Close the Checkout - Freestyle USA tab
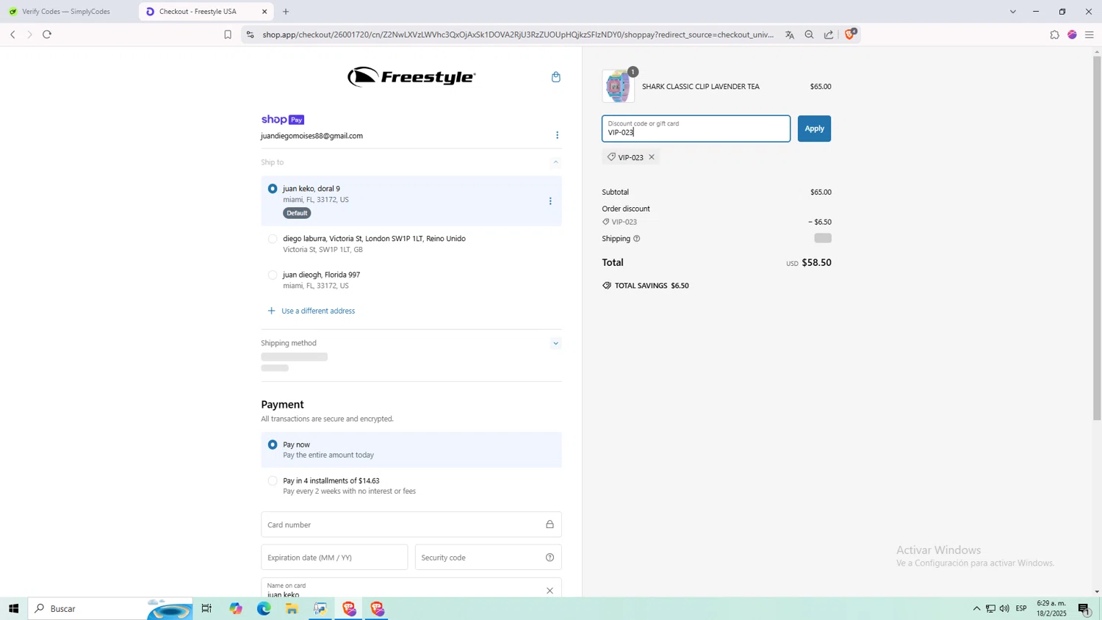The width and height of the screenshot is (1102, 620). pyautogui.click(x=264, y=12)
